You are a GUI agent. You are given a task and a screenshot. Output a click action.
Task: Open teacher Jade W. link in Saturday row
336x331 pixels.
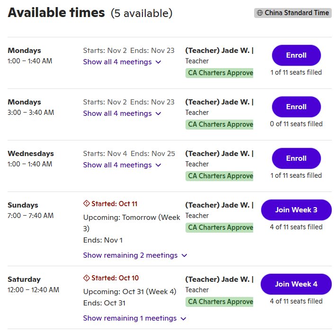click(x=219, y=279)
